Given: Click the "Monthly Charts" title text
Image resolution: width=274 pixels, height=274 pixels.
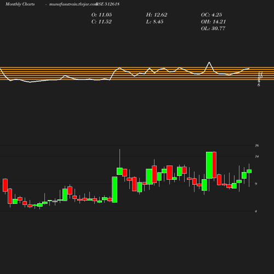Looking at the screenshot, I should [x=20, y=4].
